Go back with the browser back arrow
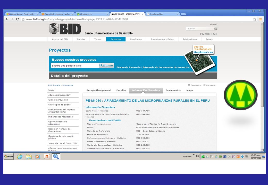Image resolution: width=268 pixels, height=185 pixels. (x=7, y=19)
